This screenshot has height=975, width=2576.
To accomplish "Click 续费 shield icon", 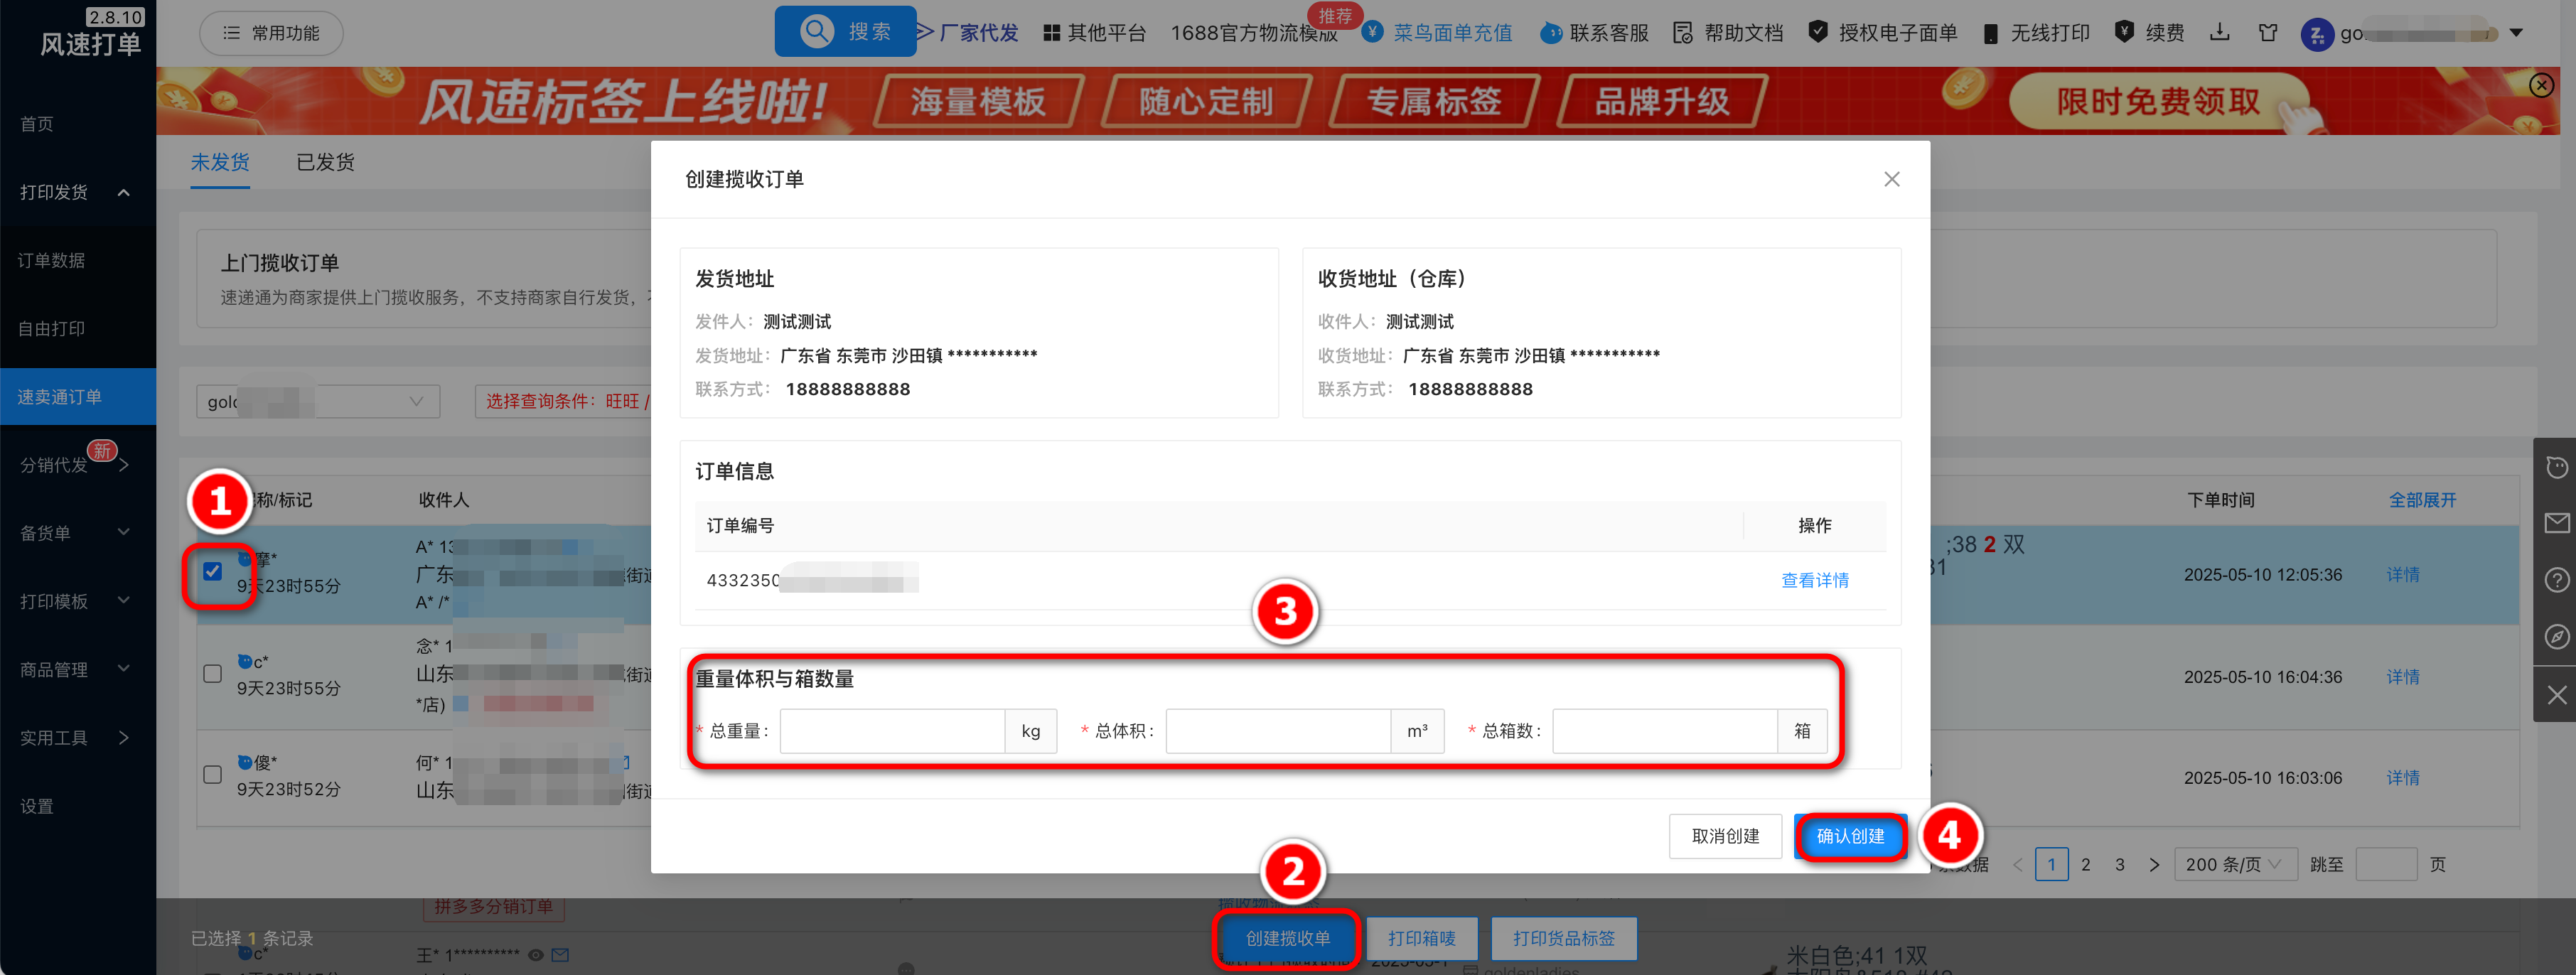I will coord(2125,32).
